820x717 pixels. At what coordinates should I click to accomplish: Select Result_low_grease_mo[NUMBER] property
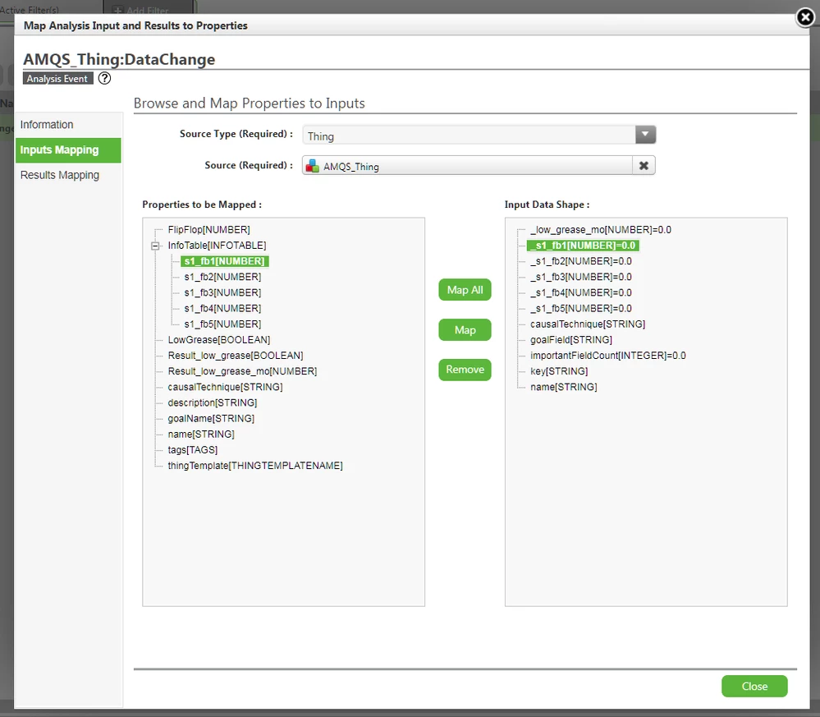(242, 371)
